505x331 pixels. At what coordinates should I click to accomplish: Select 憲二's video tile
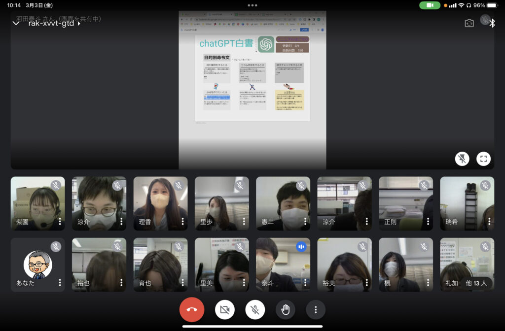283,203
